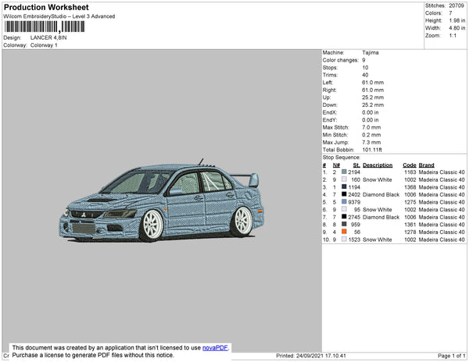Click the 'Brand' column header
Viewport: 469px width, 362px height.
[x=427, y=165]
